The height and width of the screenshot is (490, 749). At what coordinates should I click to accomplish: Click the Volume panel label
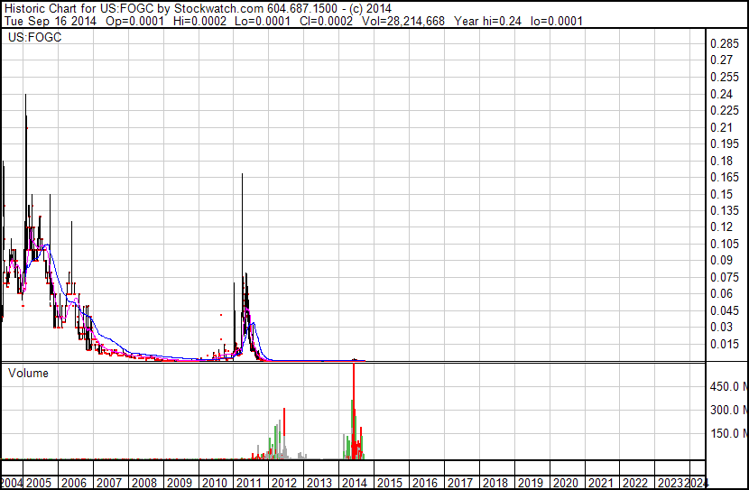point(29,373)
